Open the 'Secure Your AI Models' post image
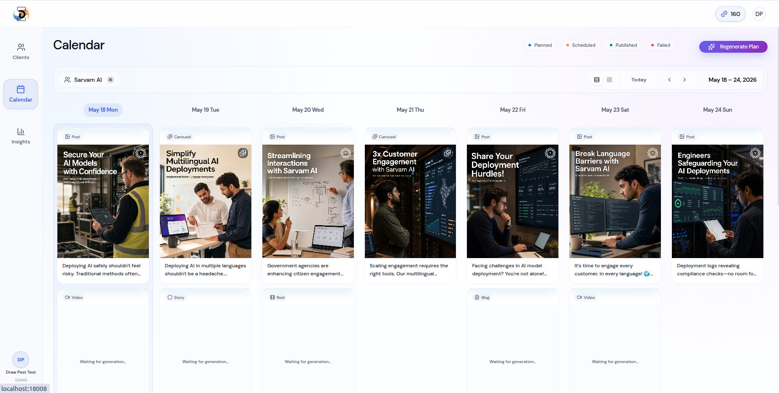This screenshot has width=779, height=393. [x=103, y=202]
